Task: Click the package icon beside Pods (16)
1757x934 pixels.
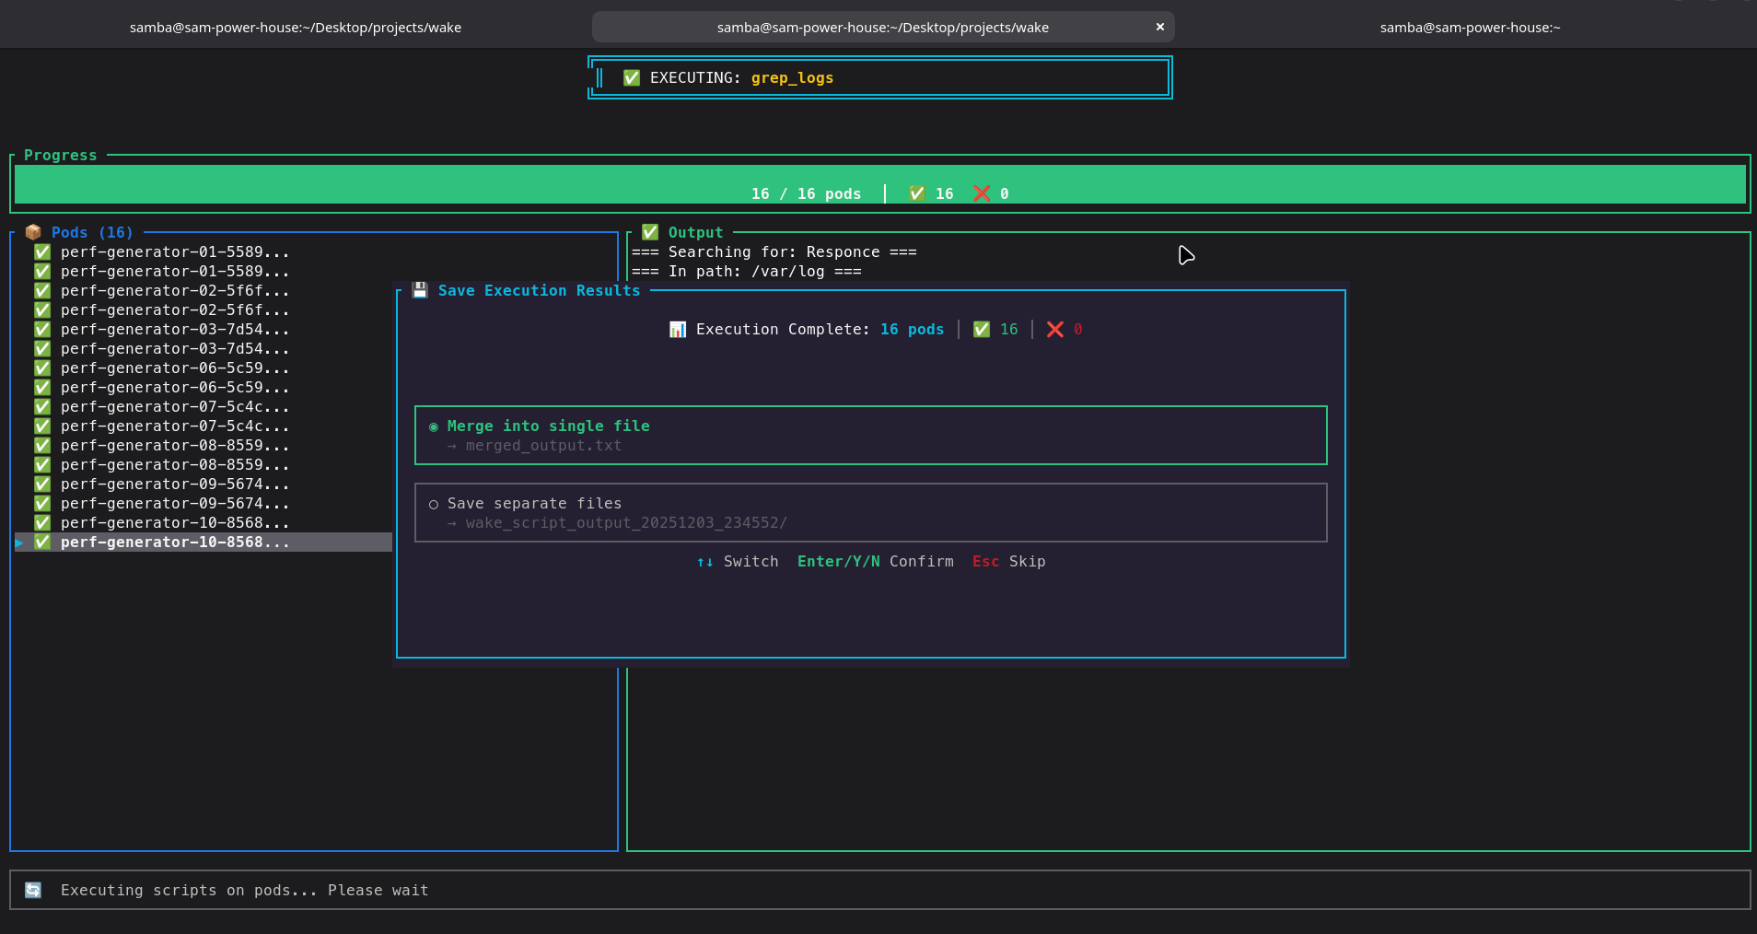Action: coord(33,232)
